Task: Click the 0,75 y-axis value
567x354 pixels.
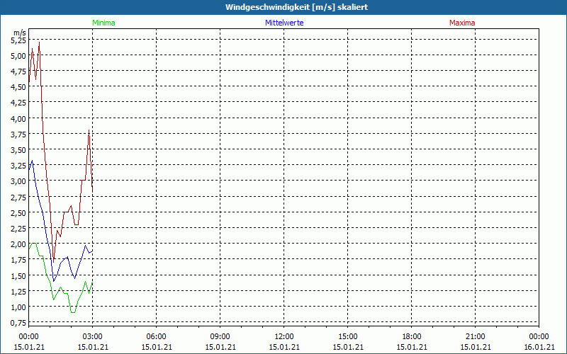Action: (18, 323)
